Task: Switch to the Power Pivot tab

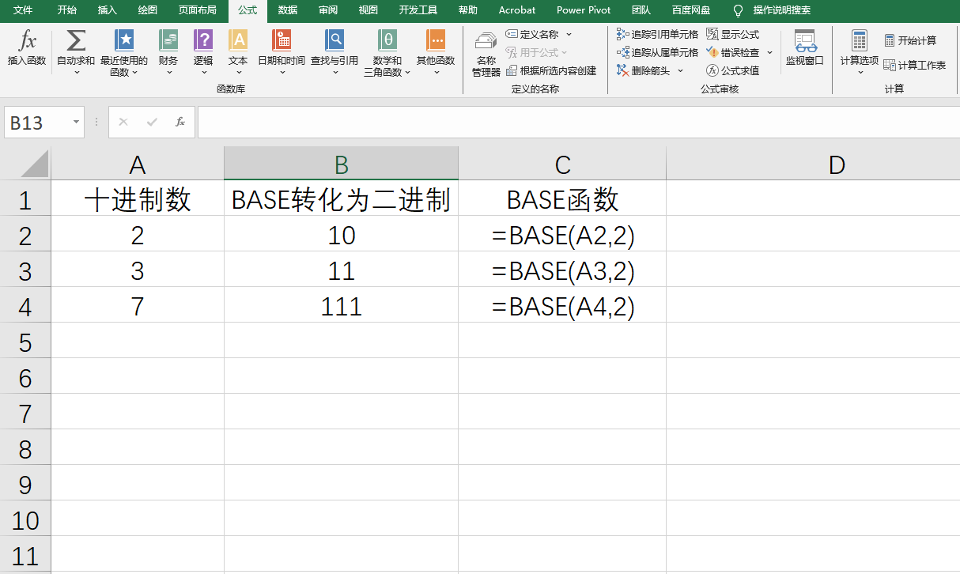Action: coord(584,10)
